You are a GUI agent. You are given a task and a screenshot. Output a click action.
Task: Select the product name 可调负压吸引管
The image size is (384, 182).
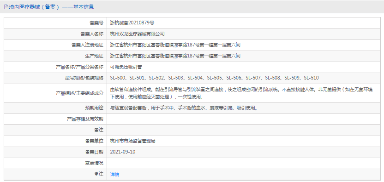126,67
